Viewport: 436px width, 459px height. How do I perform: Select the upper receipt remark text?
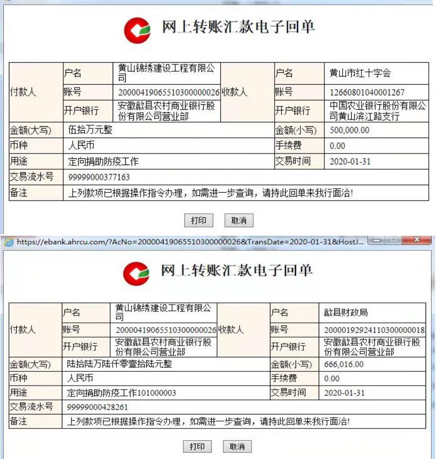coord(211,193)
